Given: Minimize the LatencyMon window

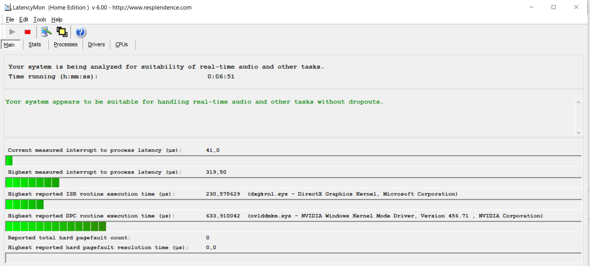Looking at the screenshot, I should click(x=531, y=7).
